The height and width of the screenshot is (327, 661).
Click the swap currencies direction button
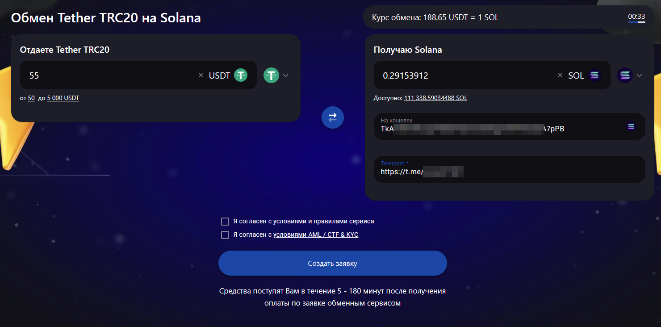click(x=333, y=117)
